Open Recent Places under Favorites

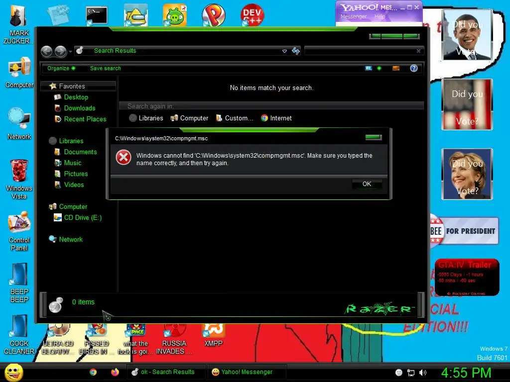[x=85, y=119]
